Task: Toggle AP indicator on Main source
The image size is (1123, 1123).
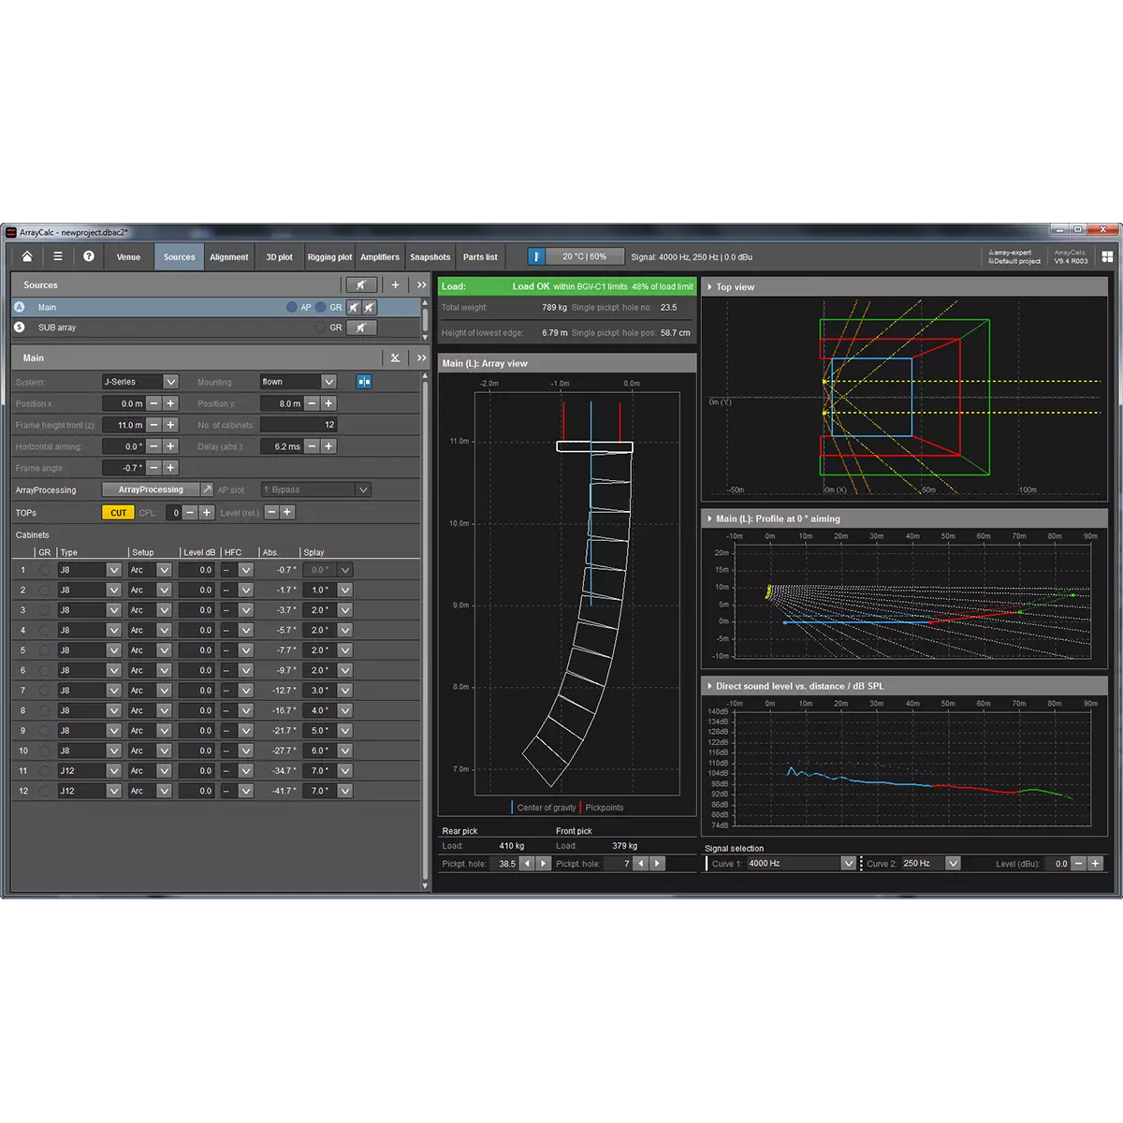Action: pyautogui.click(x=292, y=307)
